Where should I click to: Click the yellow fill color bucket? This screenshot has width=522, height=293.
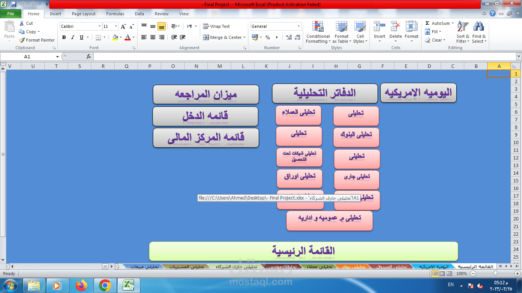[x=115, y=37]
